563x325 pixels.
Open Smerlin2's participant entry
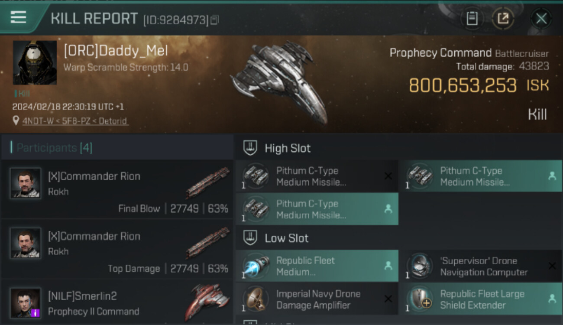point(117,303)
